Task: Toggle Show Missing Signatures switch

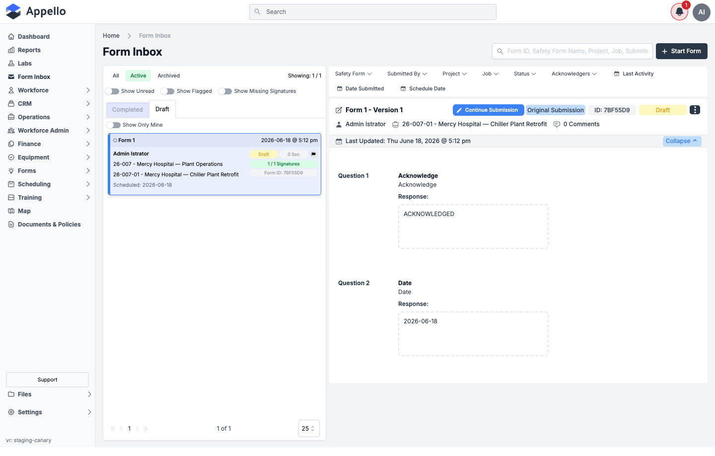Action: tap(225, 91)
